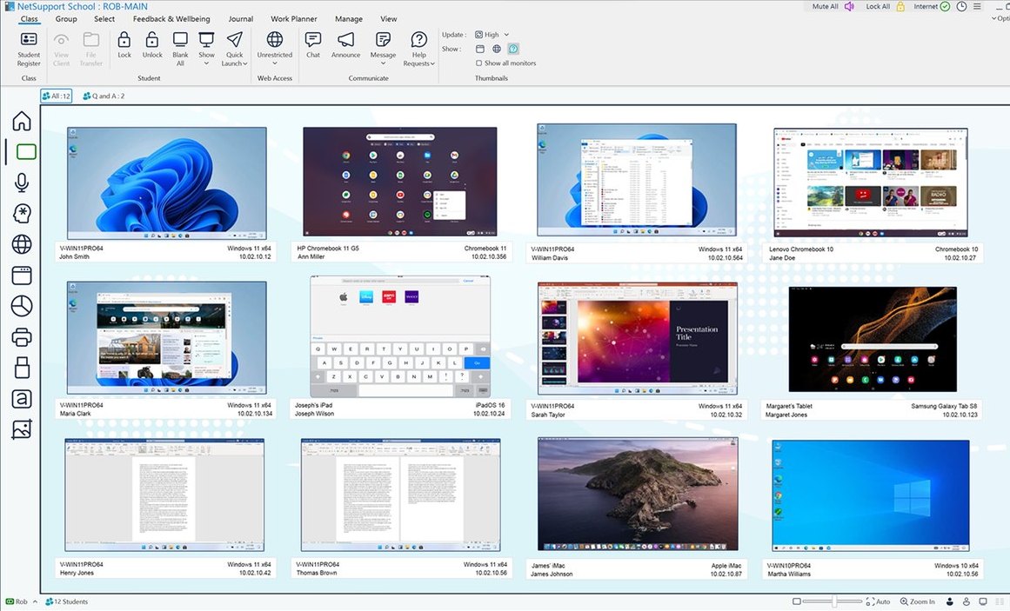Open Chat with students
Viewport: 1010px width, 611px height.
[x=313, y=45]
